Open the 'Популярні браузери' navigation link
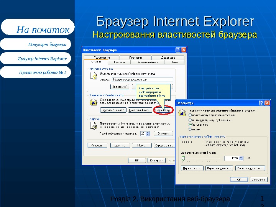276x207 pixels. (x=36, y=44)
